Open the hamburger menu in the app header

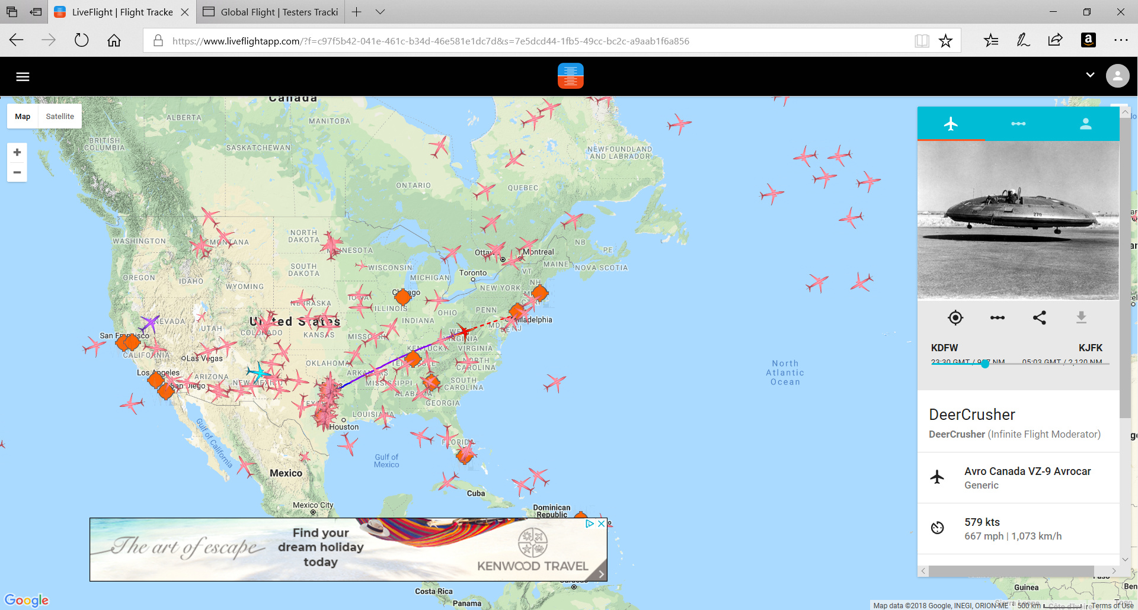pos(23,76)
